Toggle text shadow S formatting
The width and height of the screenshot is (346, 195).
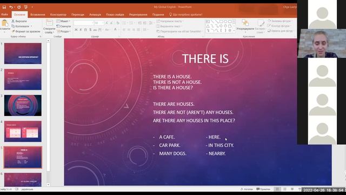(90, 30)
